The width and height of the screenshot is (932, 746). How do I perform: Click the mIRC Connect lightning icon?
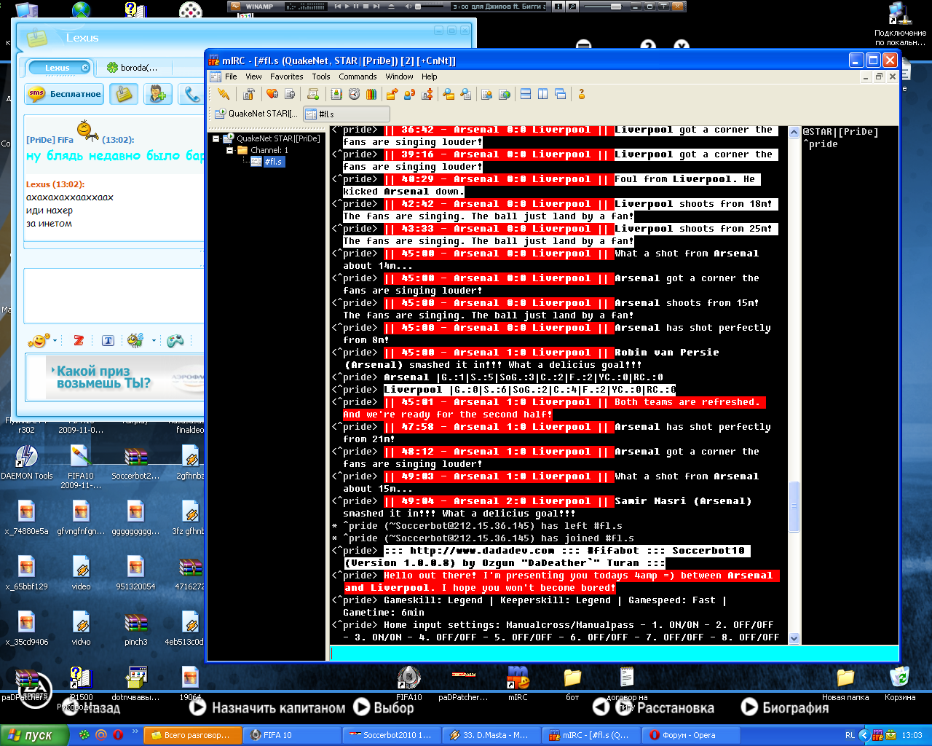[x=224, y=94]
